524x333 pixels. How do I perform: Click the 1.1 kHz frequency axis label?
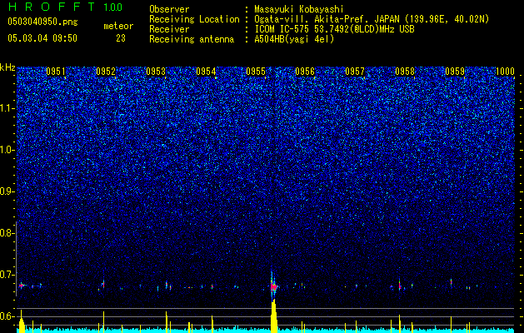[x=7, y=108]
